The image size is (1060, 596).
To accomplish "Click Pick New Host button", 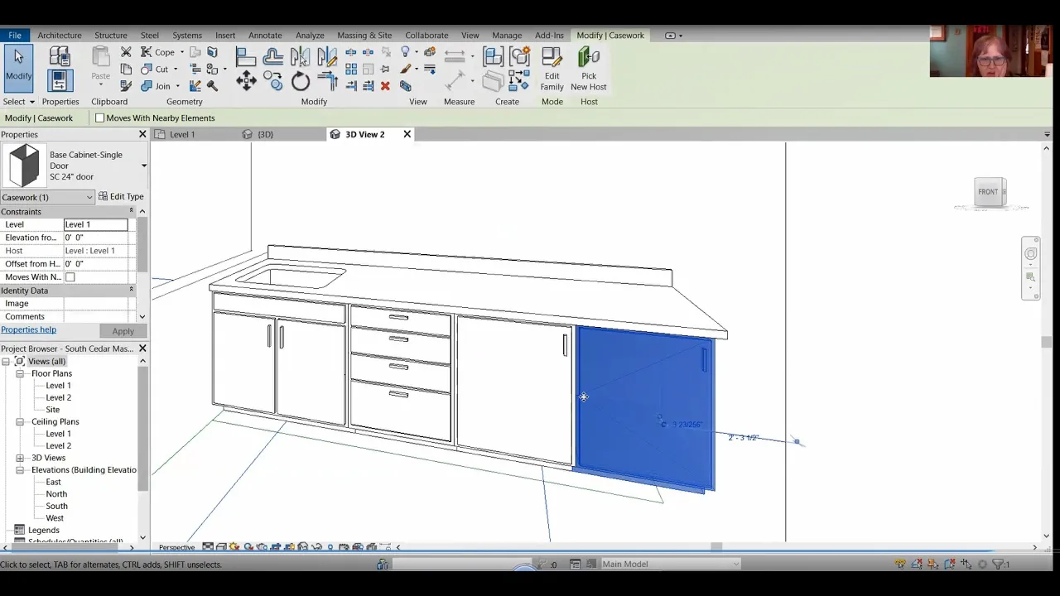I will (x=588, y=69).
